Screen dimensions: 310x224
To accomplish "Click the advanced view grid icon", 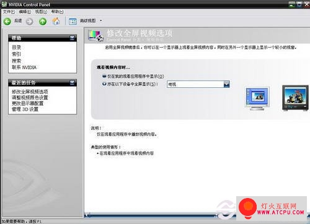I will click(x=73, y=21).
